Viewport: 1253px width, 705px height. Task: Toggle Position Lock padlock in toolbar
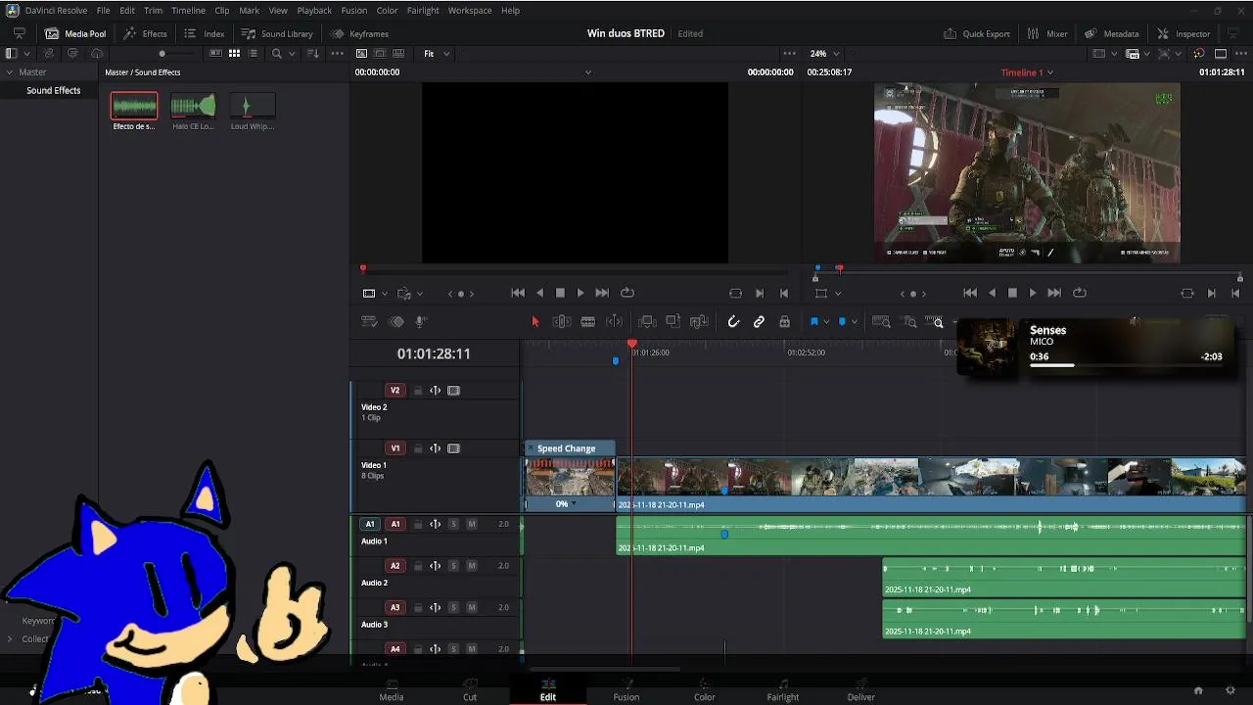784,321
